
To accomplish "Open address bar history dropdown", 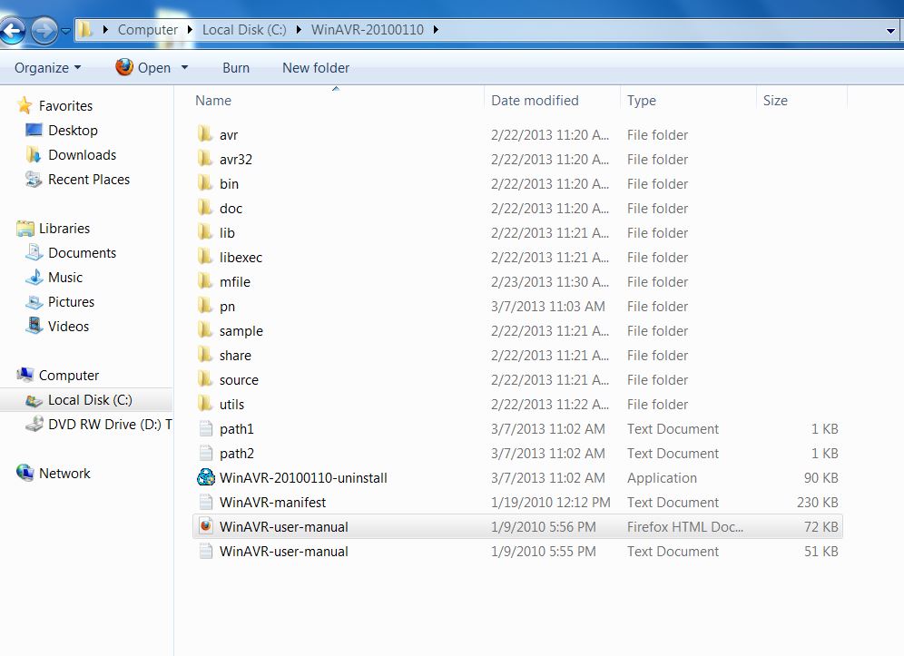I will [890, 31].
